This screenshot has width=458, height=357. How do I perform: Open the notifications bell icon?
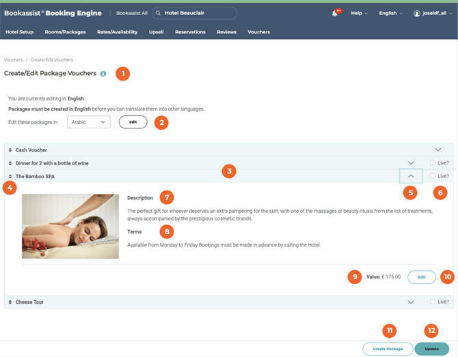tap(335, 14)
